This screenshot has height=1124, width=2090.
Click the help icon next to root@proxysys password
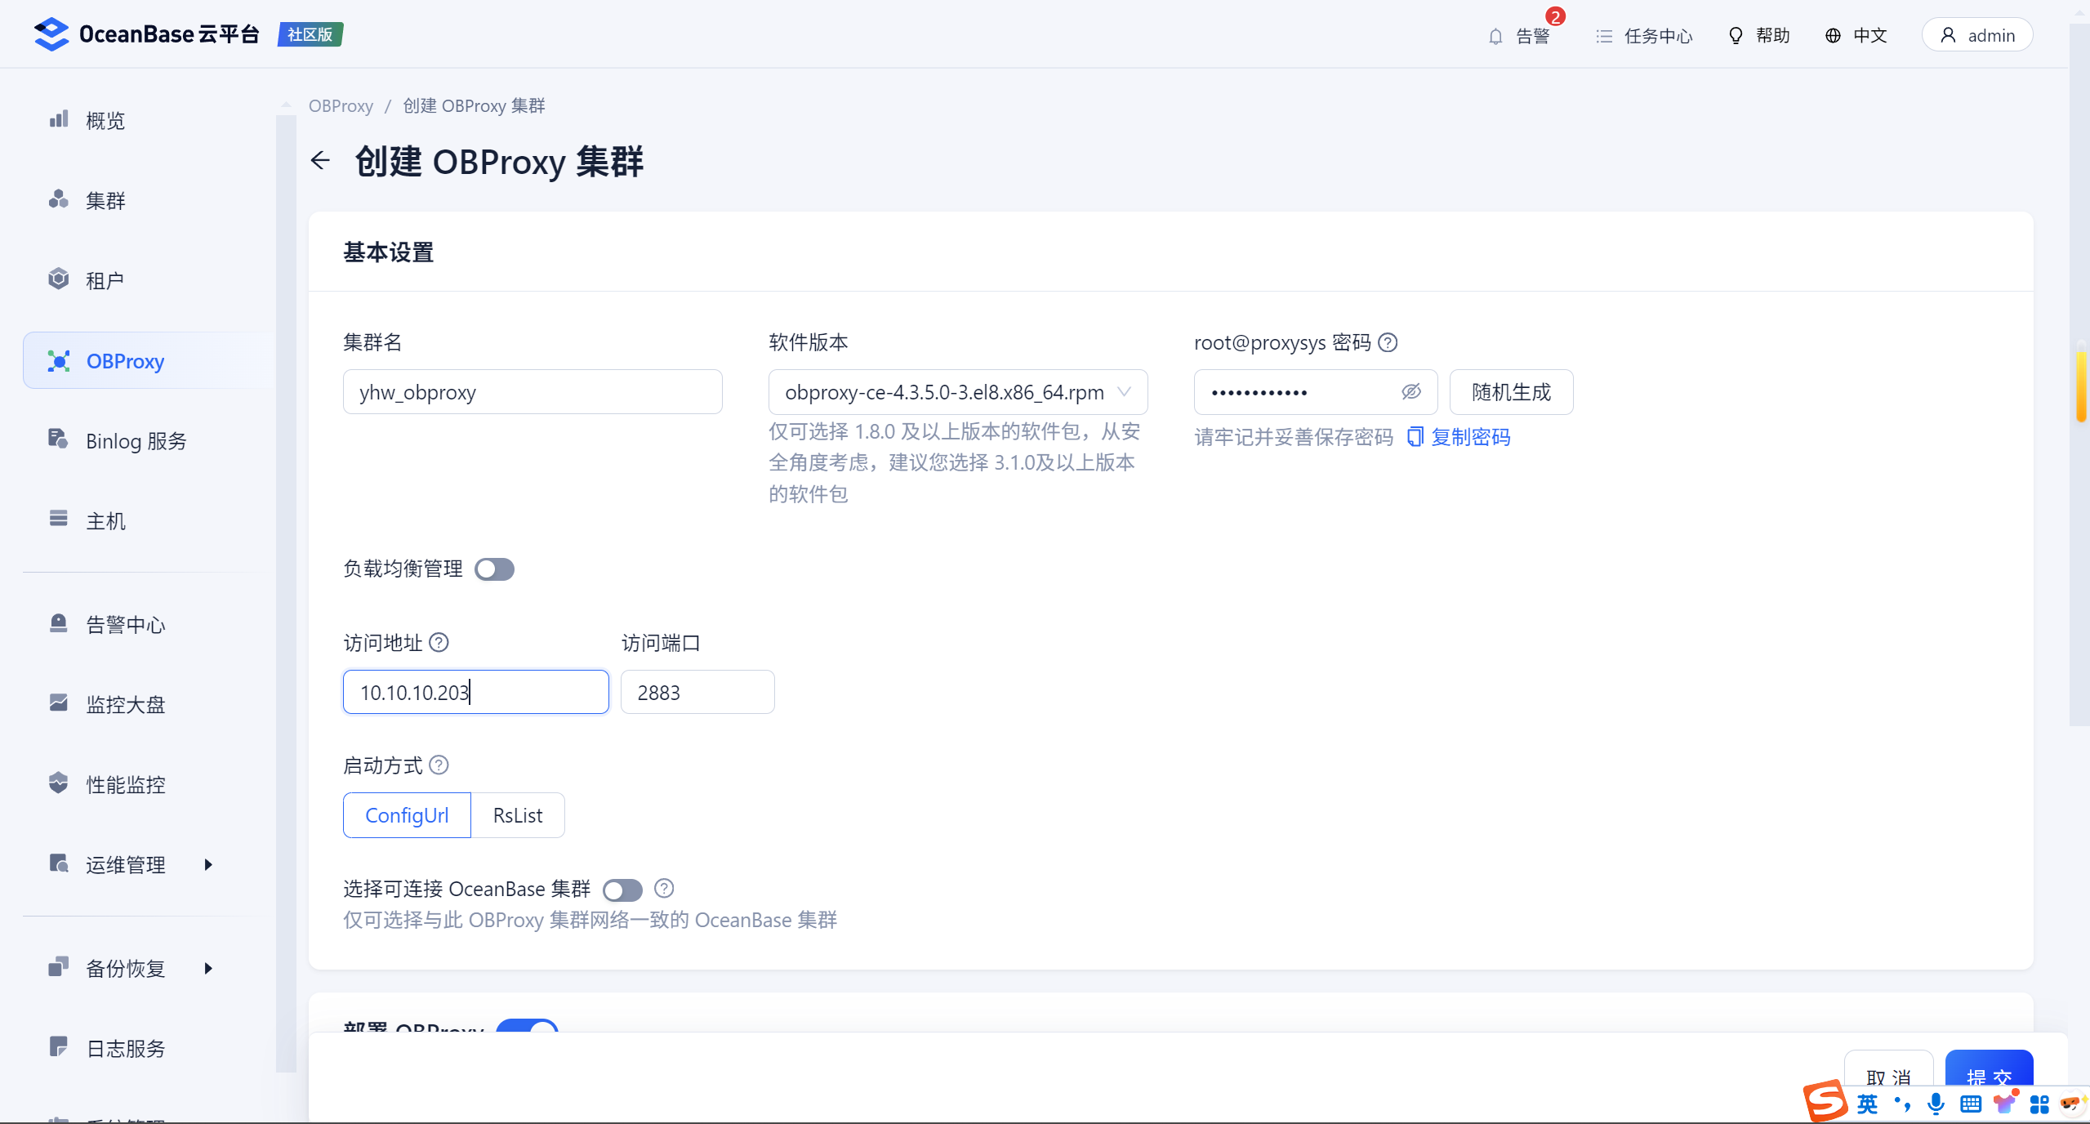pyautogui.click(x=1388, y=342)
